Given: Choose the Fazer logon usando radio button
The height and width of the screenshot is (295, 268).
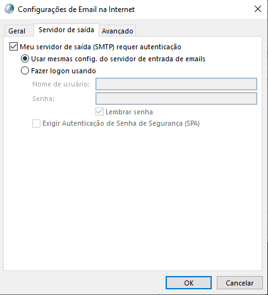Looking at the screenshot, I should coord(25,71).
